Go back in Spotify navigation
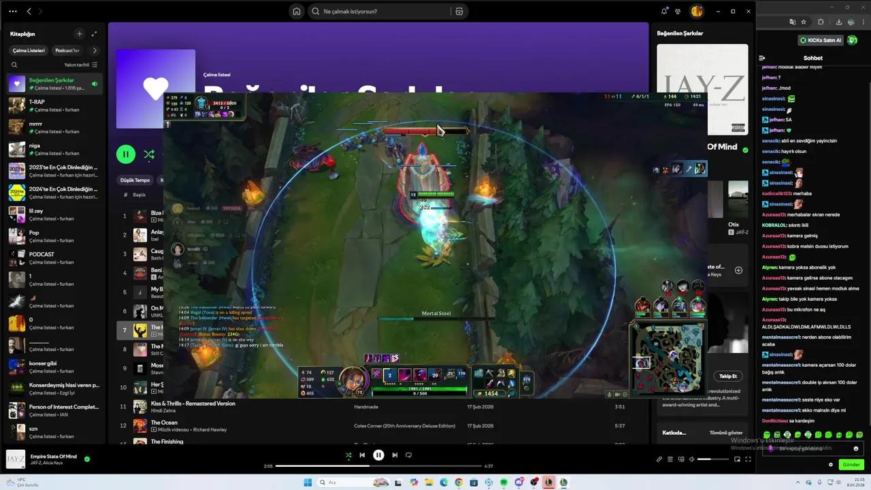This screenshot has width=871, height=490. coord(29,12)
